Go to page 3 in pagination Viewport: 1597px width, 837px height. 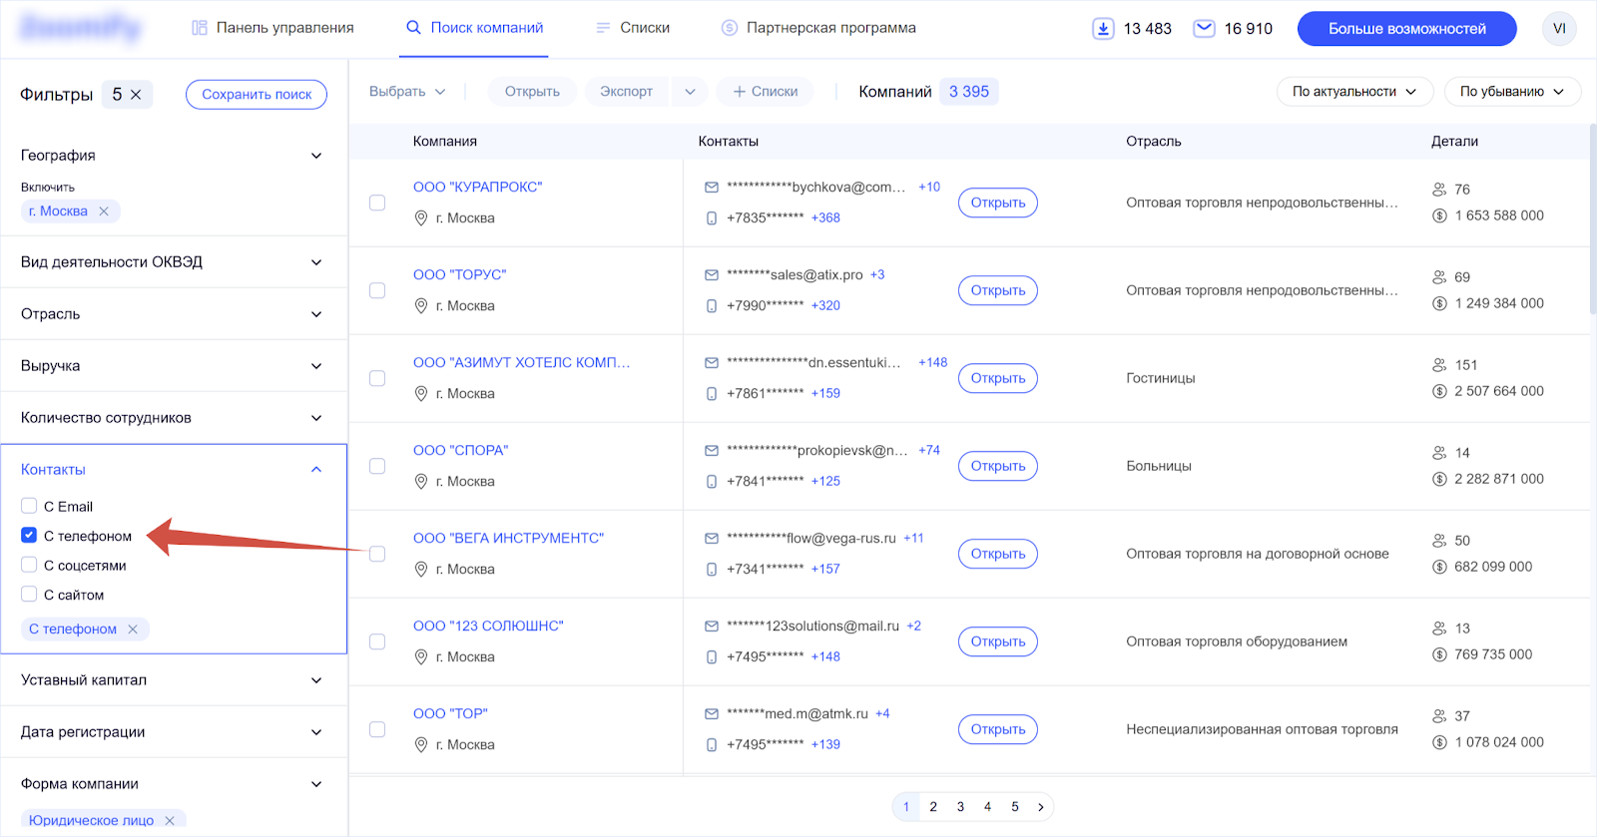point(959,806)
